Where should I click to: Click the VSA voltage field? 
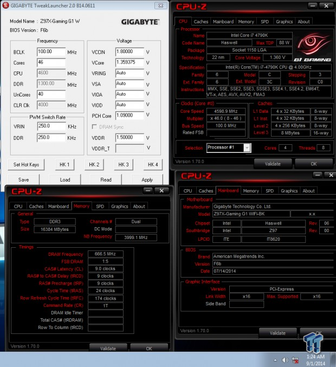pos(130,84)
